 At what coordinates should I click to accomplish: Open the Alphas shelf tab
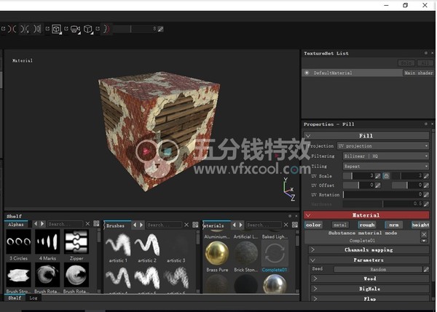coord(16,225)
